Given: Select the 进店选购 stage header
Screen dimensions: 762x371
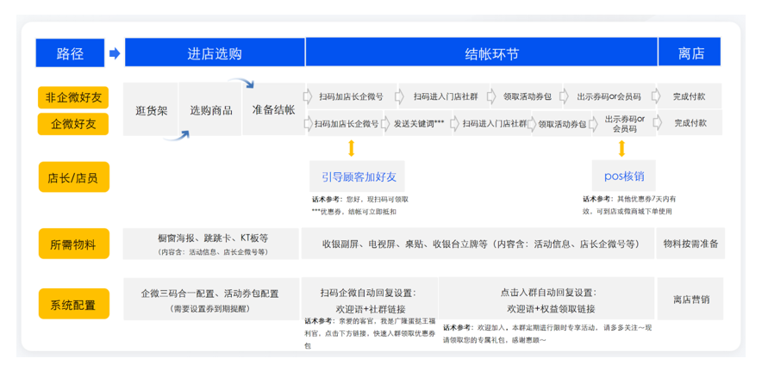Looking at the screenshot, I should click(215, 53).
